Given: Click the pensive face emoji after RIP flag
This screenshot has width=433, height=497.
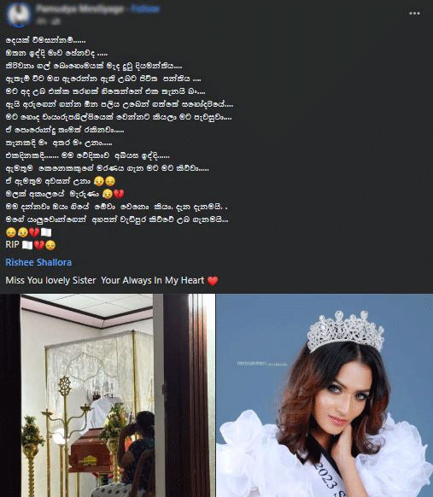Looking at the screenshot, I should pyautogui.click(x=50, y=245).
